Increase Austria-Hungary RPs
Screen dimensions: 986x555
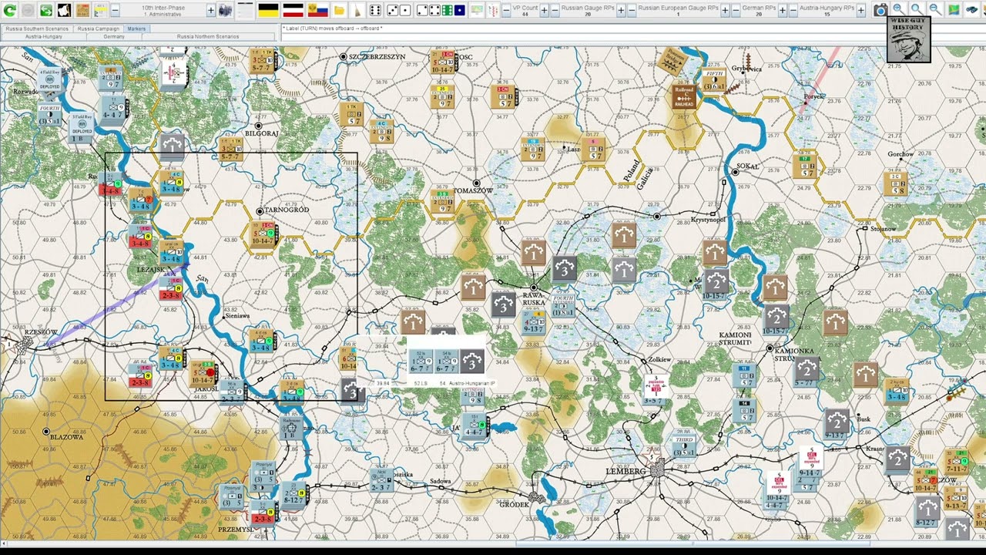click(863, 10)
